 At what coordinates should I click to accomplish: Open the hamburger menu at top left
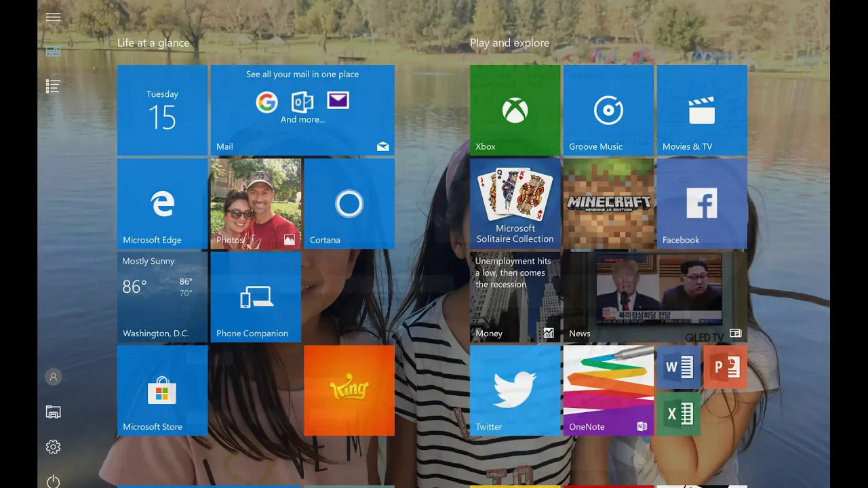point(53,18)
